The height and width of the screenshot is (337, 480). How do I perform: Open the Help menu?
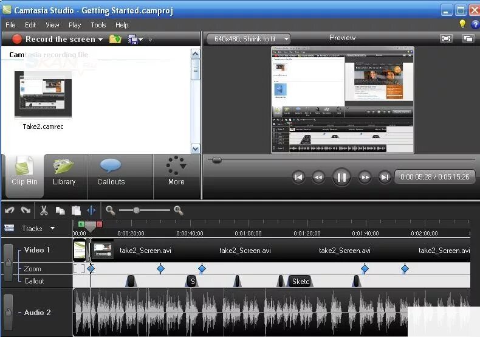[x=122, y=25]
